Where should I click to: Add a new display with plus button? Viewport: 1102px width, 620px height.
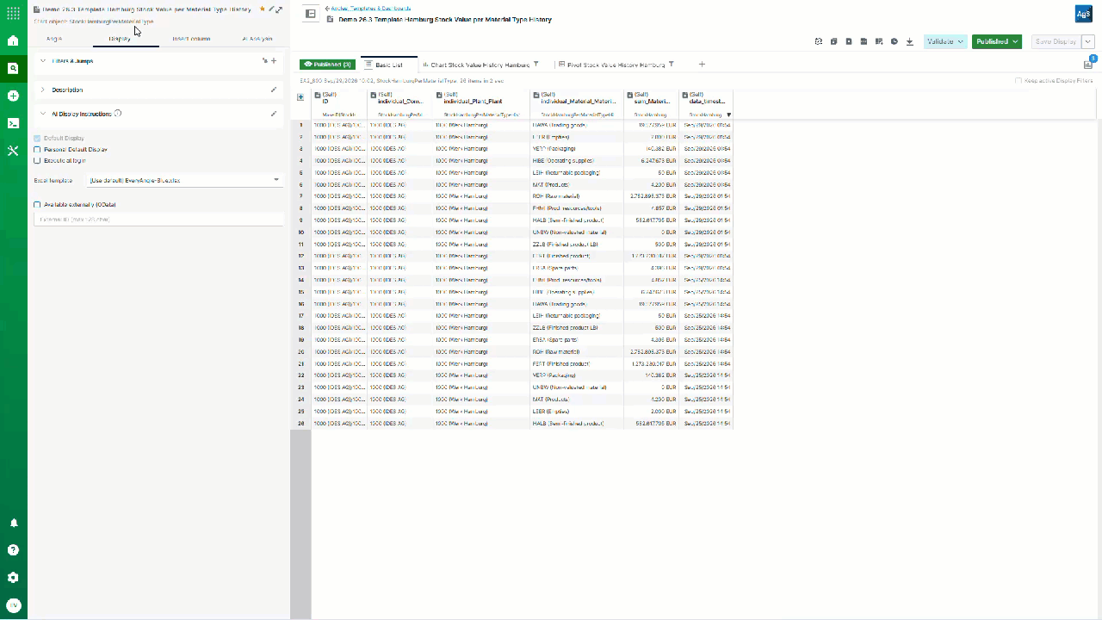click(702, 65)
